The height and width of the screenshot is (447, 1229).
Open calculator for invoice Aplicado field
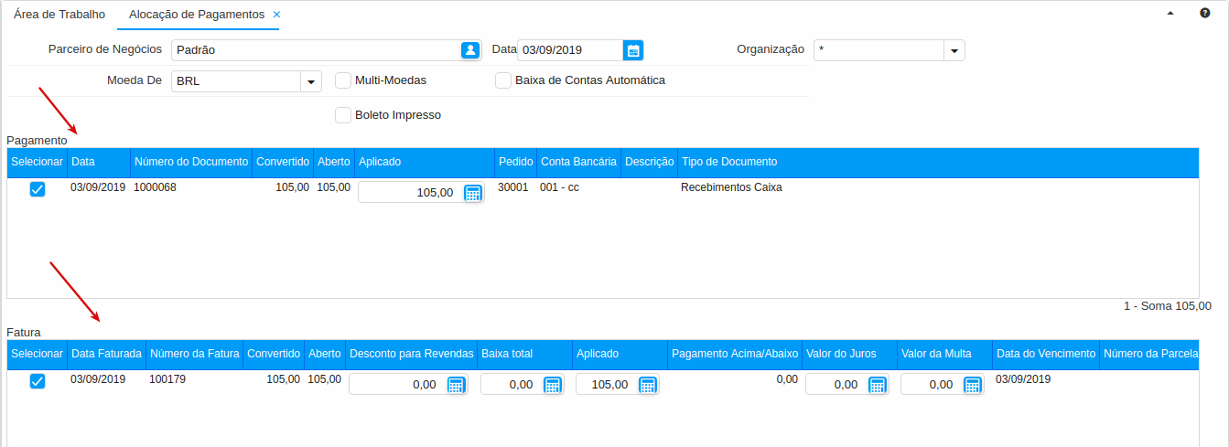(648, 385)
